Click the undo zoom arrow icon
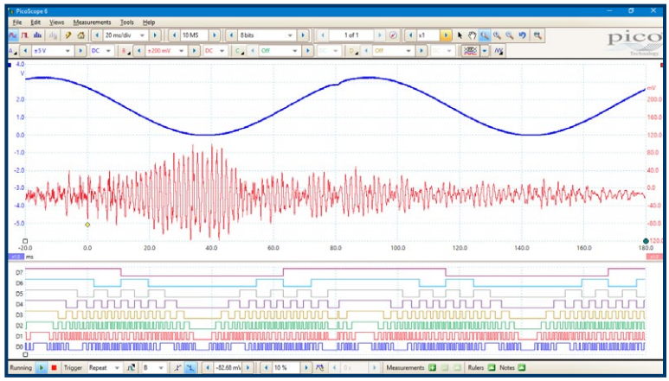Viewport: 669px width, 381px height. tap(523, 35)
